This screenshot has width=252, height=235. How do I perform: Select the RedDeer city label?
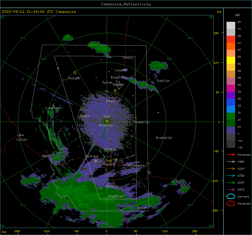[119, 85]
